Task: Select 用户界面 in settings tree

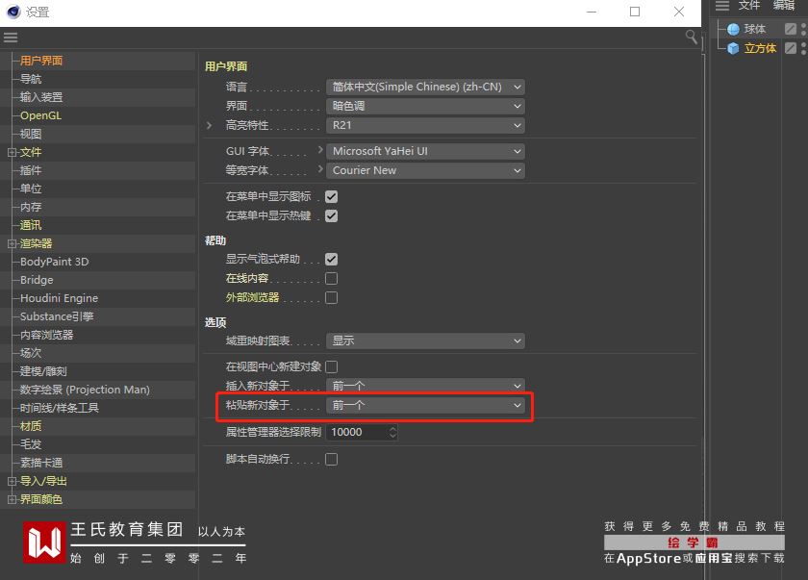Action: [41, 61]
